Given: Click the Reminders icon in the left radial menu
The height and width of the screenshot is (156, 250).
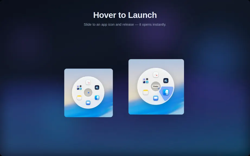Looking at the screenshot, I should pos(88,82).
